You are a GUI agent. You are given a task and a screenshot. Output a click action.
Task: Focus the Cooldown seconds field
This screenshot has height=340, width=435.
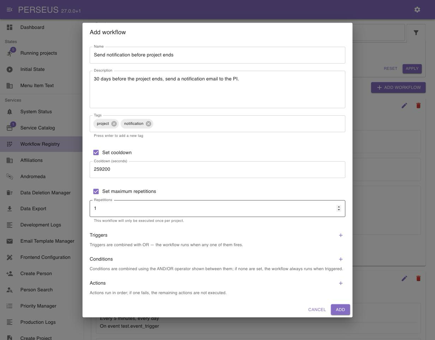[x=218, y=170]
